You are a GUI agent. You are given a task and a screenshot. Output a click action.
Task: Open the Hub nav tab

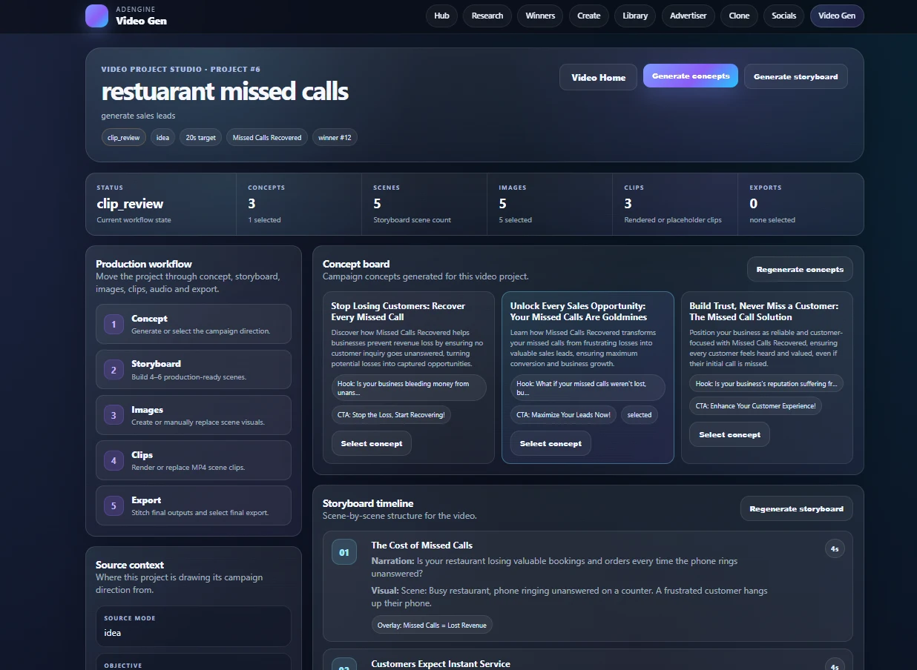441,16
